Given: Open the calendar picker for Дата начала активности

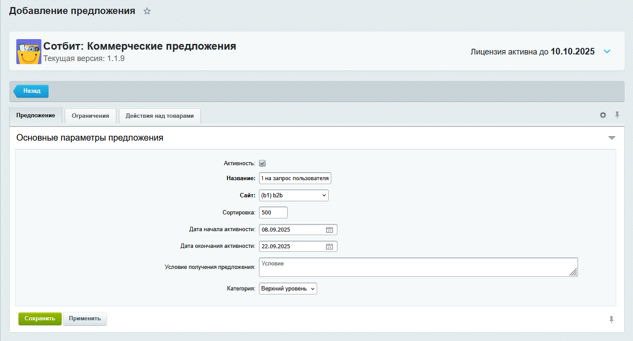Looking at the screenshot, I should tap(329, 229).
